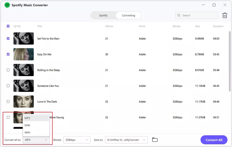Open the output folder icon
The height and width of the screenshot is (147, 232).
click(x=155, y=140)
